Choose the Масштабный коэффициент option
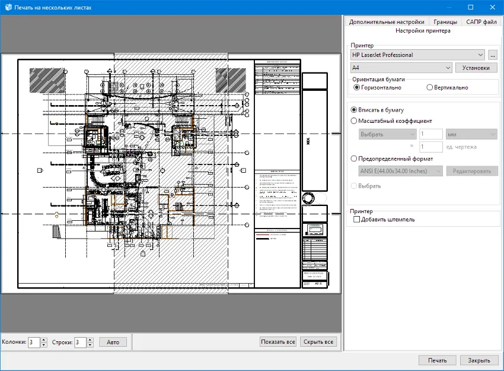 [391, 121]
